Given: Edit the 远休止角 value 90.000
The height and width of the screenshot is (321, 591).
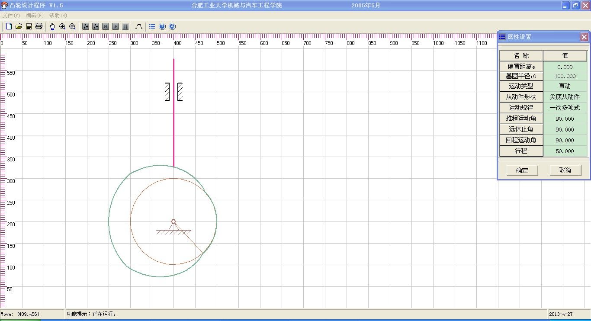Looking at the screenshot, I should pyautogui.click(x=565, y=129).
